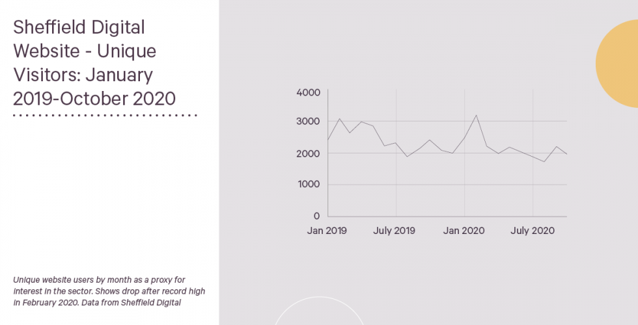Click the 1000 y-axis label
This screenshot has height=325, width=638.
click(309, 185)
